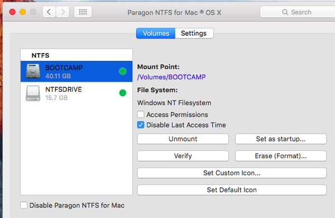Viewport: 335px width, 218px height.
Task: Uncheck Disable Last Access Time
Action: click(141, 125)
